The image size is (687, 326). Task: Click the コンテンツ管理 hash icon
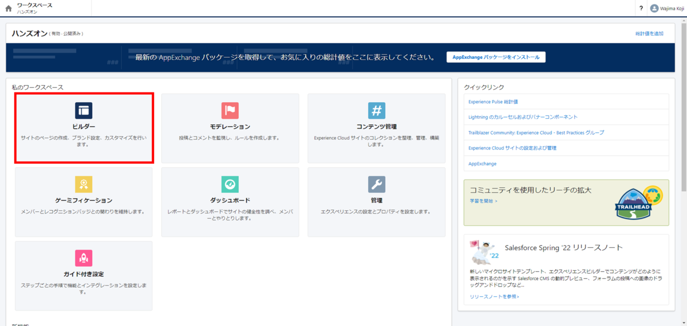click(x=377, y=111)
